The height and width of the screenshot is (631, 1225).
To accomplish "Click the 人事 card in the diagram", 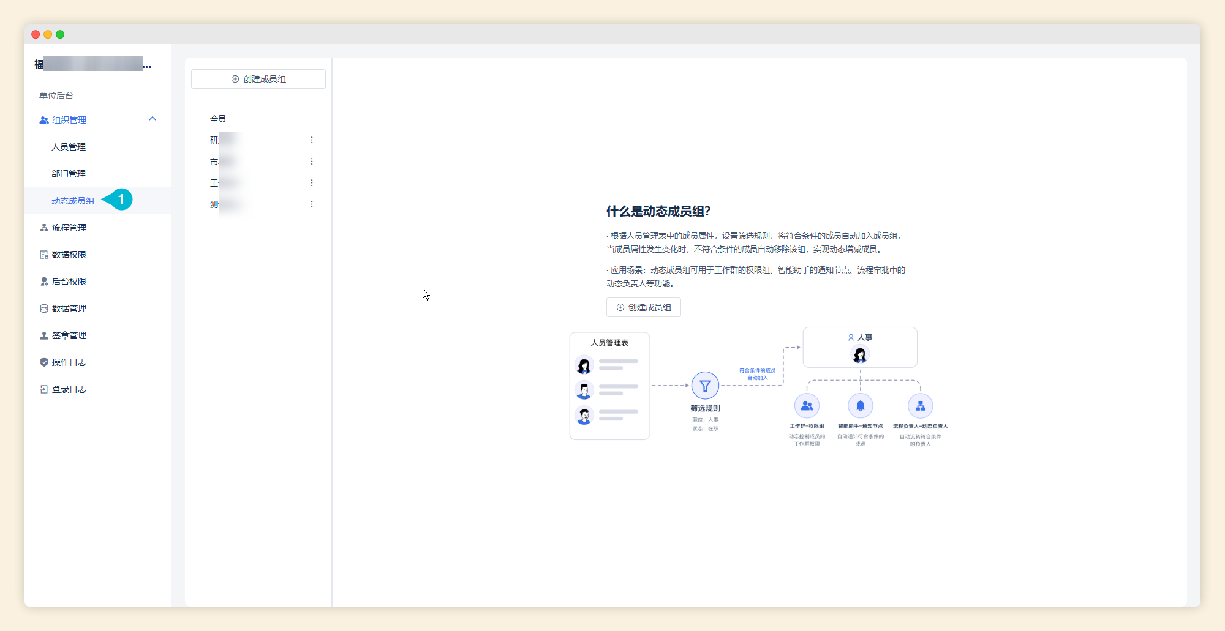I will coord(860,347).
